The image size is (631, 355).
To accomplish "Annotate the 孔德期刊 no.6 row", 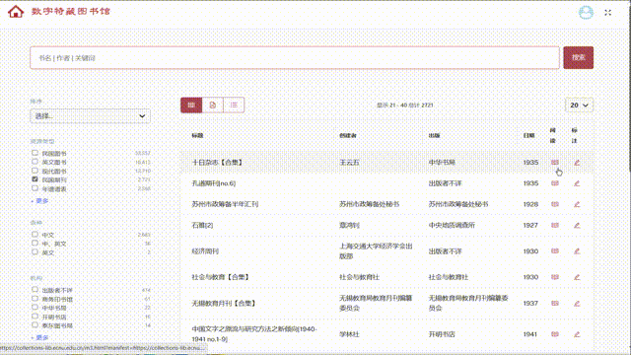I will [577, 183].
